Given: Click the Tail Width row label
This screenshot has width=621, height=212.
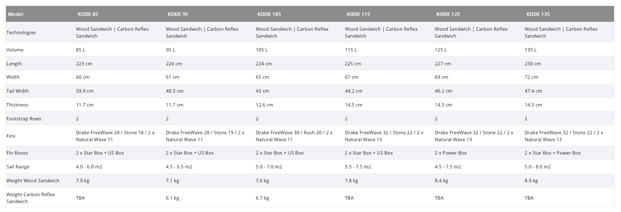Looking at the screenshot, I should [17, 91].
